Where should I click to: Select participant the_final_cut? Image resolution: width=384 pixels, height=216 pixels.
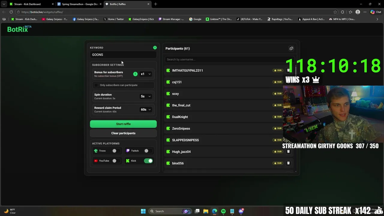coord(181,105)
